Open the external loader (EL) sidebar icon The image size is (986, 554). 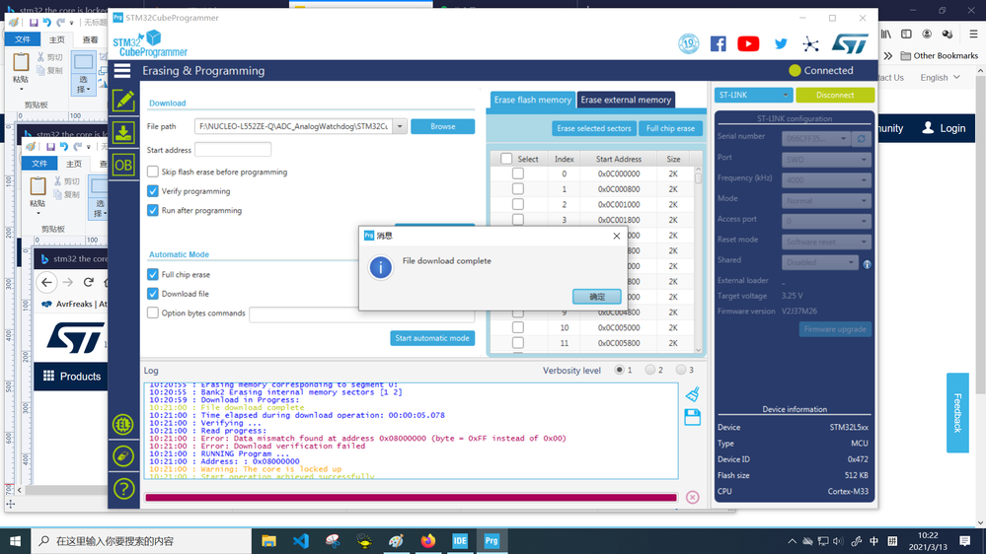point(123,424)
